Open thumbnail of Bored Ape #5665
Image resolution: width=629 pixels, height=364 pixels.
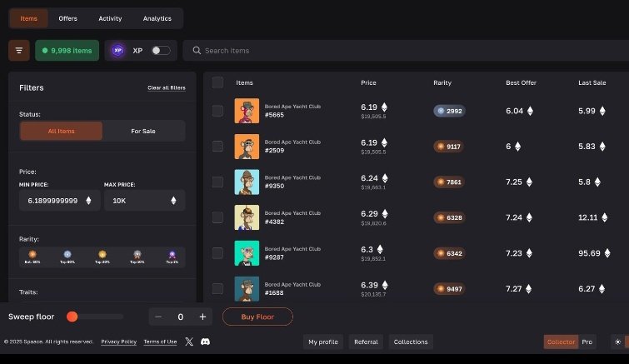[247, 111]
